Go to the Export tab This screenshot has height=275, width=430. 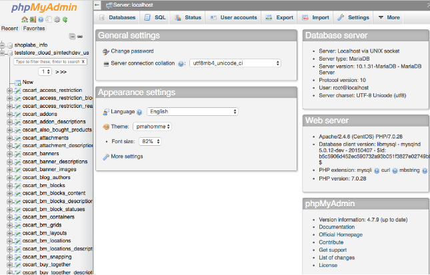pyautogui.click(x=279, y=17)
